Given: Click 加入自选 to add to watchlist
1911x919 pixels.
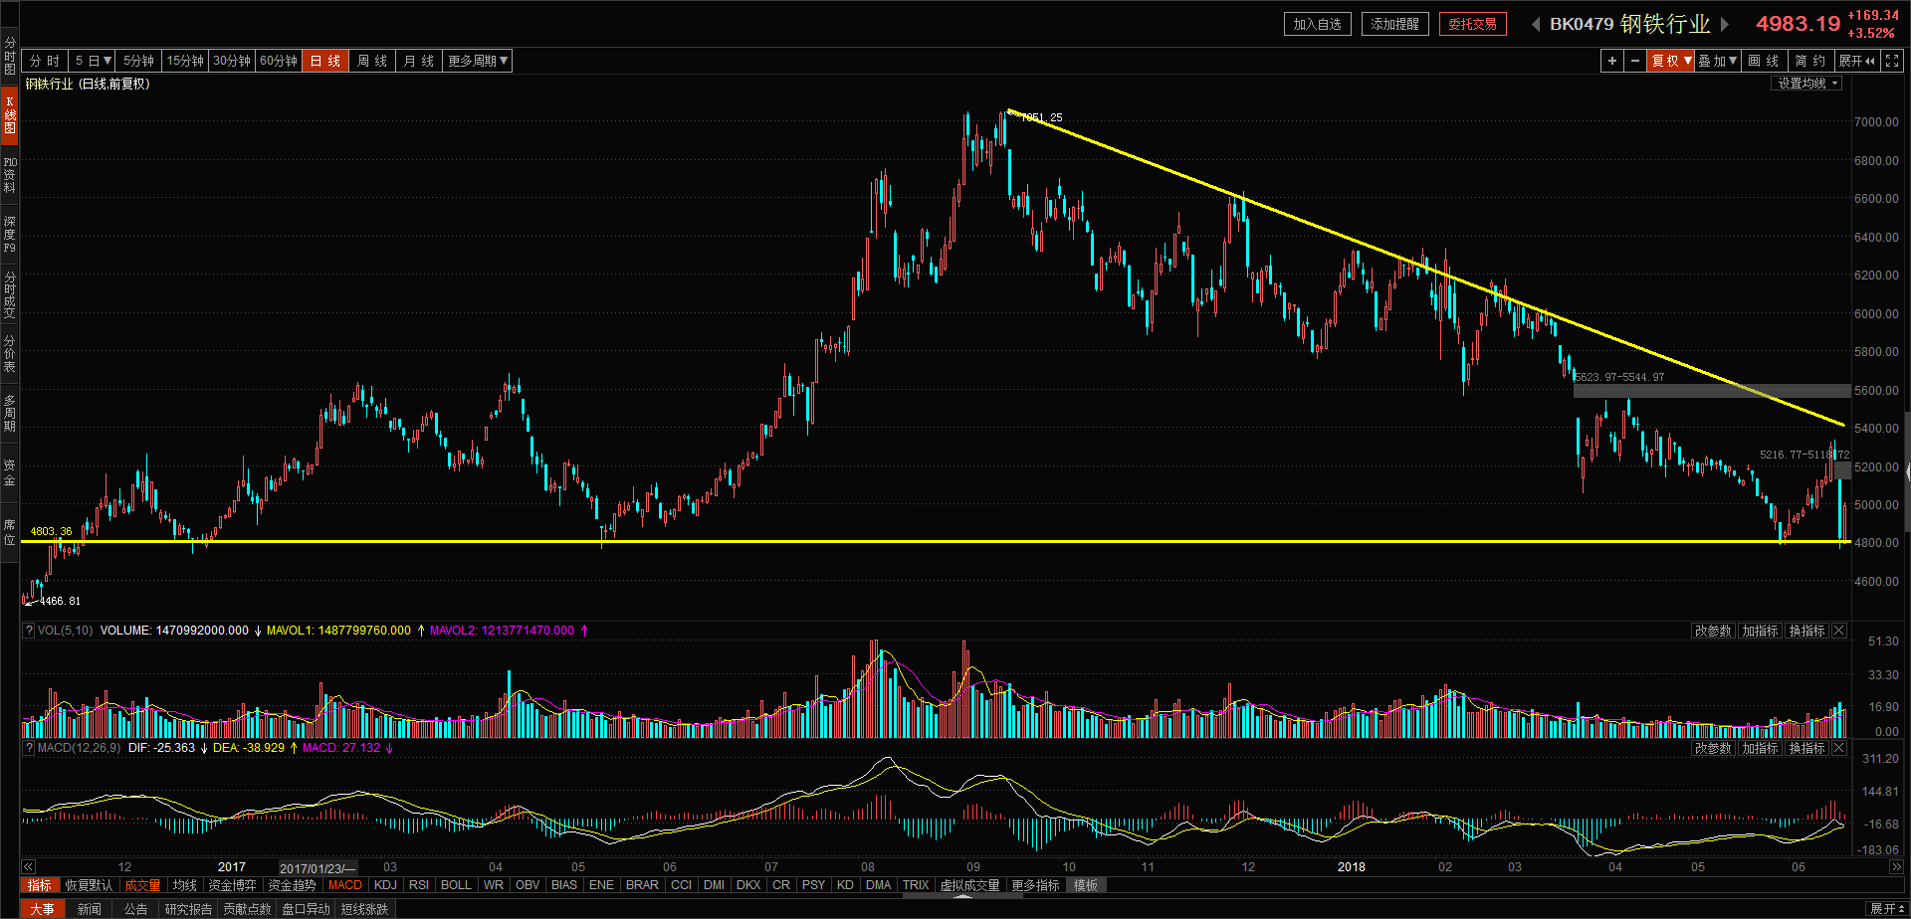Looking at the screenshot, I should pos(1317,24).
